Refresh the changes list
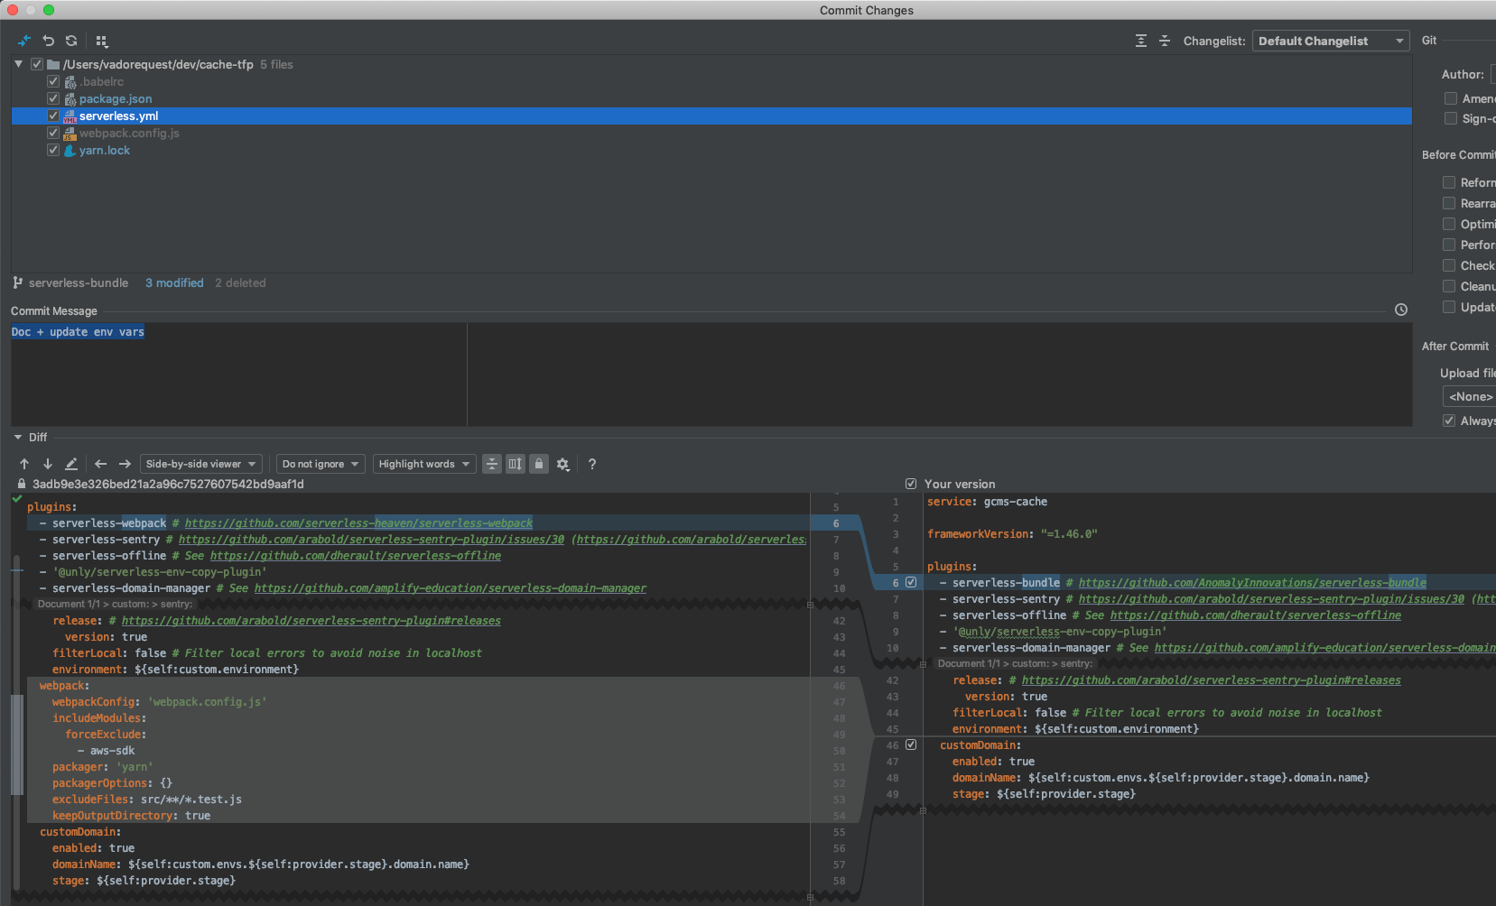Viewport: 1496px width, 906px height. click(71, 41)
